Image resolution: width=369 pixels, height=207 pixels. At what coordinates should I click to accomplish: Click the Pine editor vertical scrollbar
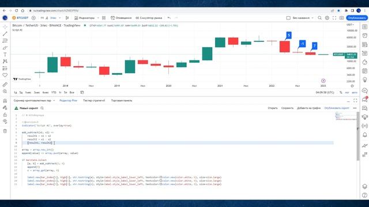[x=358, y=136]
